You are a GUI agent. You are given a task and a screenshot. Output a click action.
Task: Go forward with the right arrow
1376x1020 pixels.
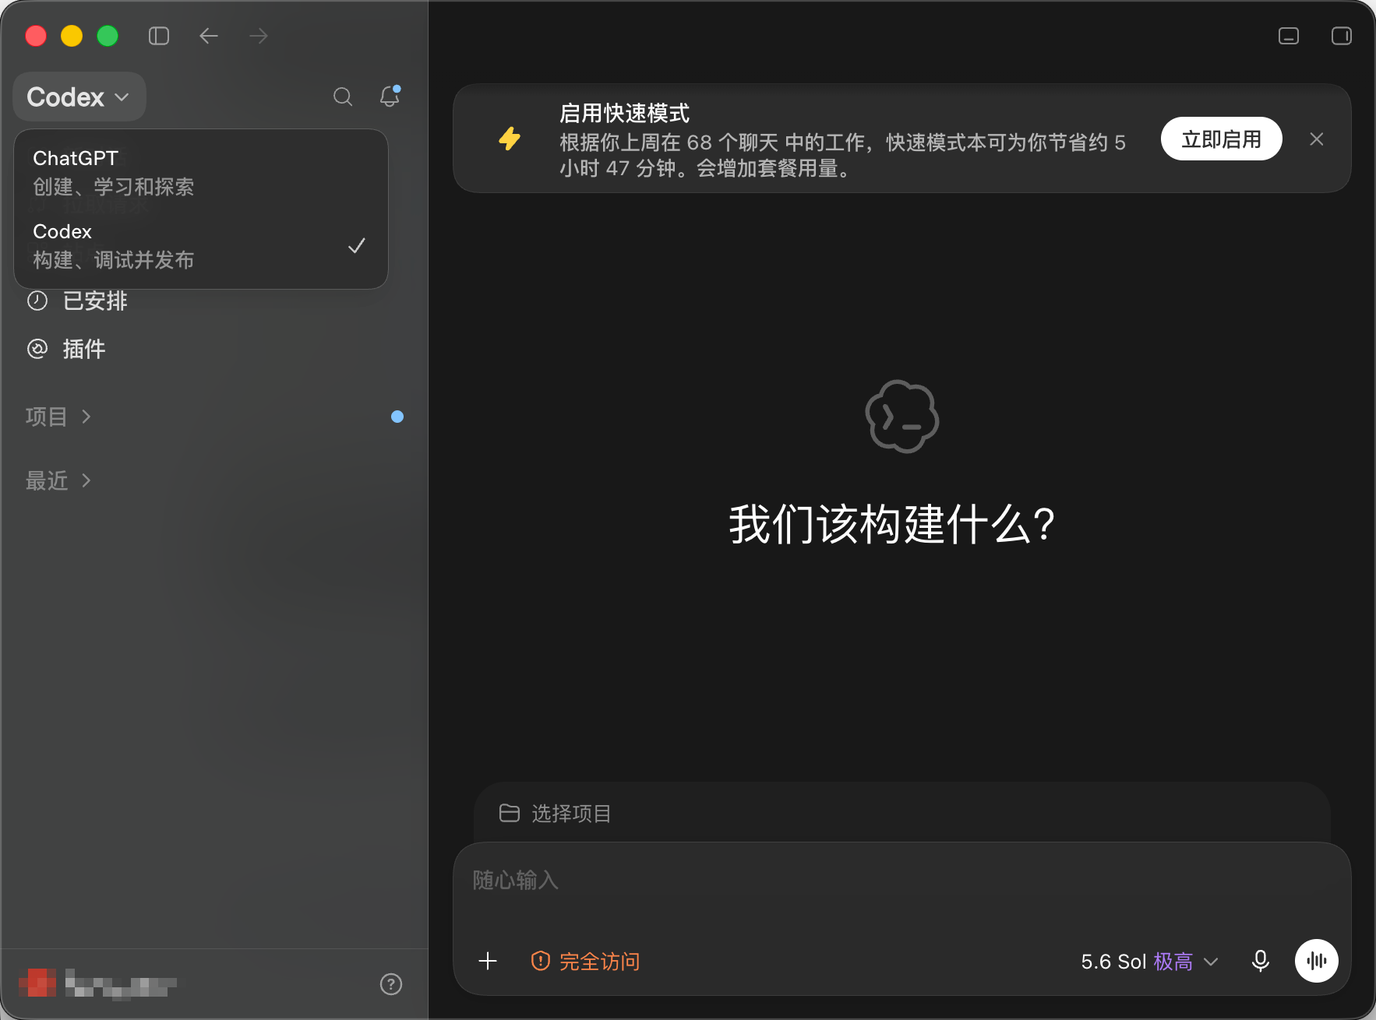click(258, 36)
